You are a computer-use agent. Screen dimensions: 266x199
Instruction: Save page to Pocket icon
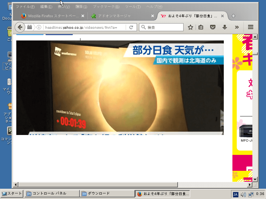click(213, 27)
